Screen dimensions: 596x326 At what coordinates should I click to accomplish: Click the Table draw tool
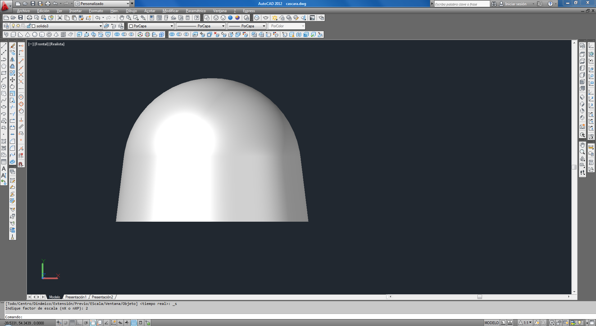click(4, 162)
